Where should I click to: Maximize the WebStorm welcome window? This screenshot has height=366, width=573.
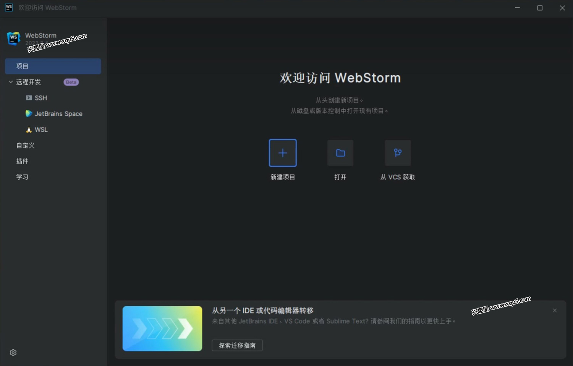pos(540,8)
